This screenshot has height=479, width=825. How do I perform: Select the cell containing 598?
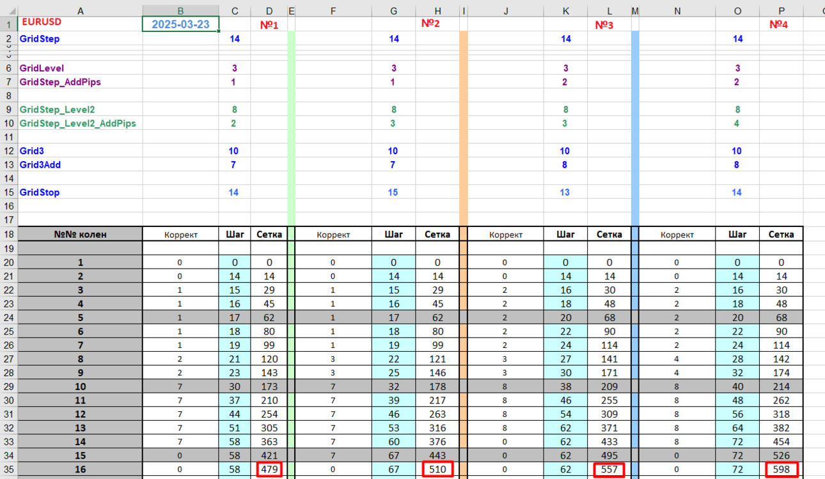(x=782, y=469)
